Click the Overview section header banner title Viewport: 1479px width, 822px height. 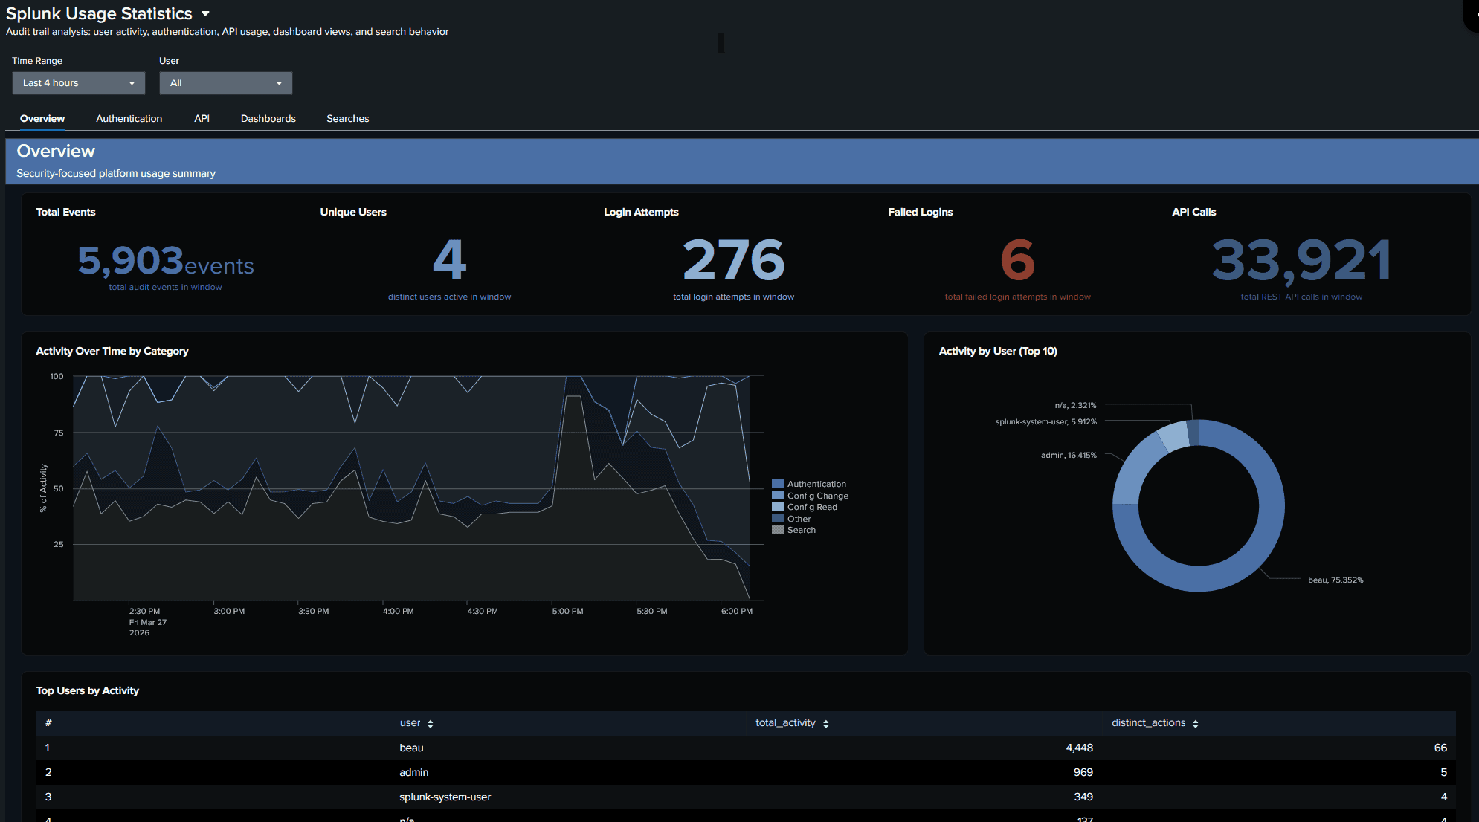coord(56,151)
